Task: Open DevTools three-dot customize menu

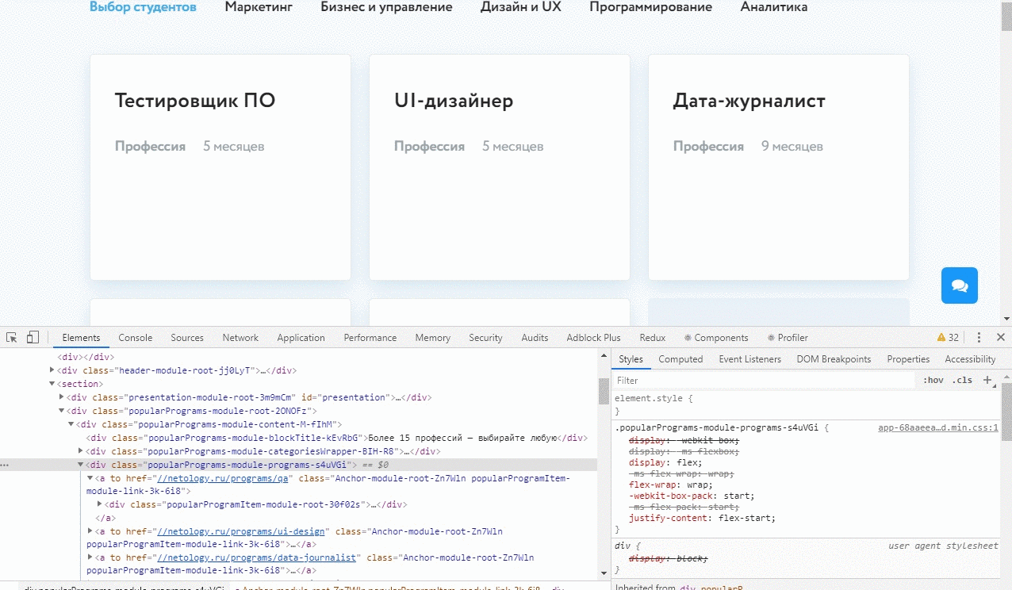Action: [x=979, y=337]
